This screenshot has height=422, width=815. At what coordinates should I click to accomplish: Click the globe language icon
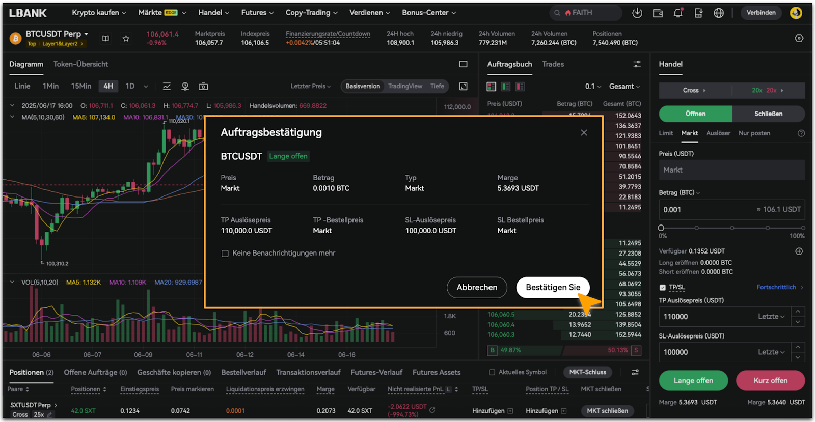(x=719, y=13)
